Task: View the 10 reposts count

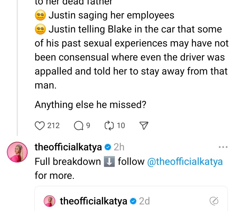Action: point(121,126)
